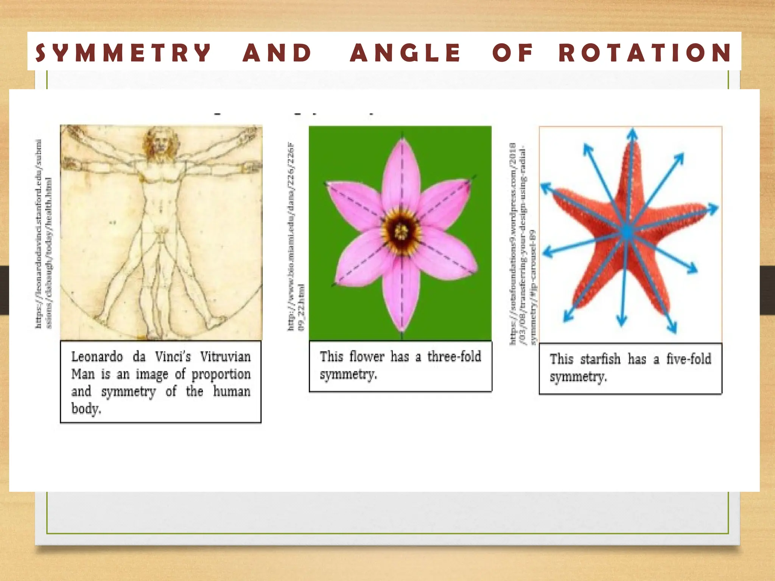Click the blue center dot on the starfish
This screenshot has width=775, height=581.
627,232
